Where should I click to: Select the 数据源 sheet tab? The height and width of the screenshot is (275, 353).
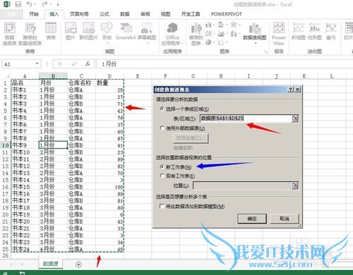[51, 264]
